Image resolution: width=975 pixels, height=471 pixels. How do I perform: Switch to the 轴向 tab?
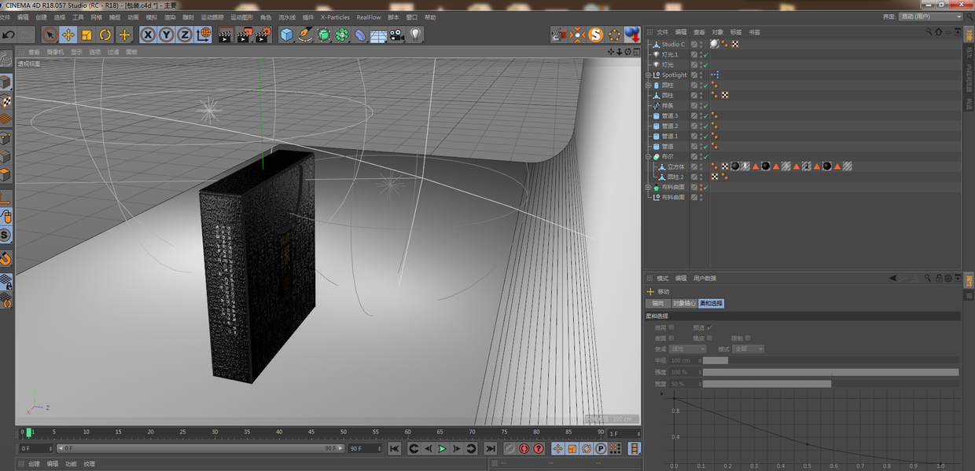(658, 303)
